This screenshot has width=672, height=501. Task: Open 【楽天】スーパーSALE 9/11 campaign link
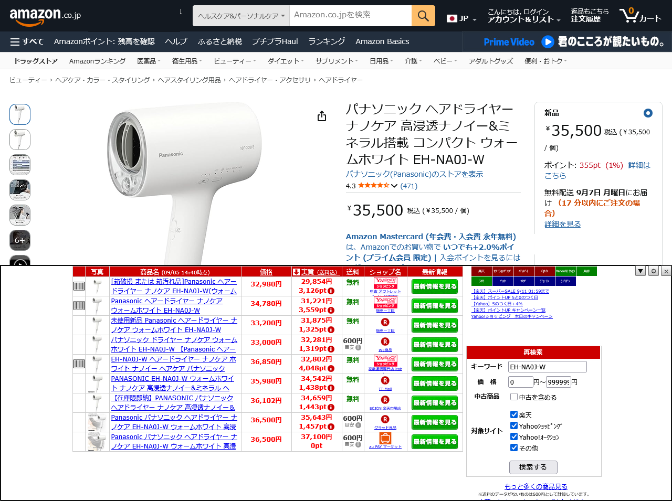pos(510,291)
